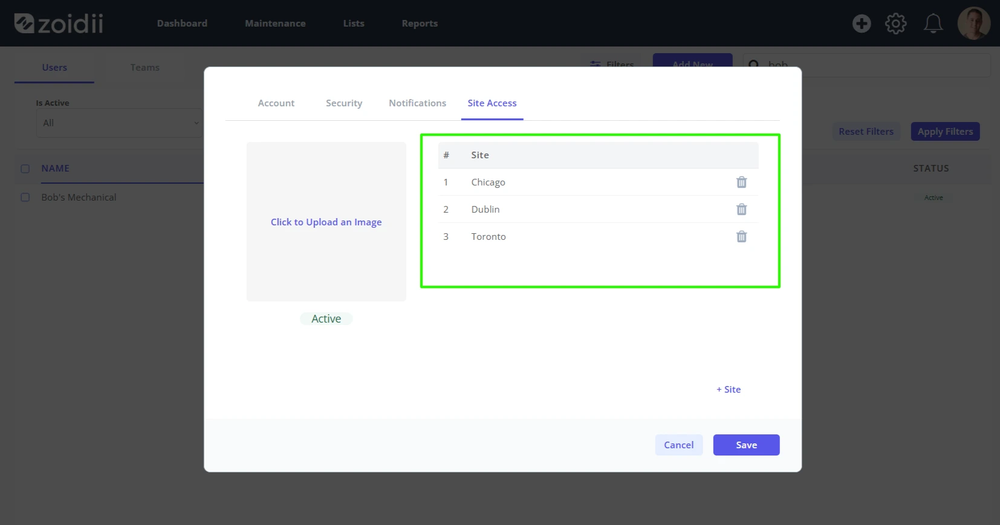Click Apply Filters button
Image resolution: width=1000 pixels, height=525 pixels.
coord(945,132)
